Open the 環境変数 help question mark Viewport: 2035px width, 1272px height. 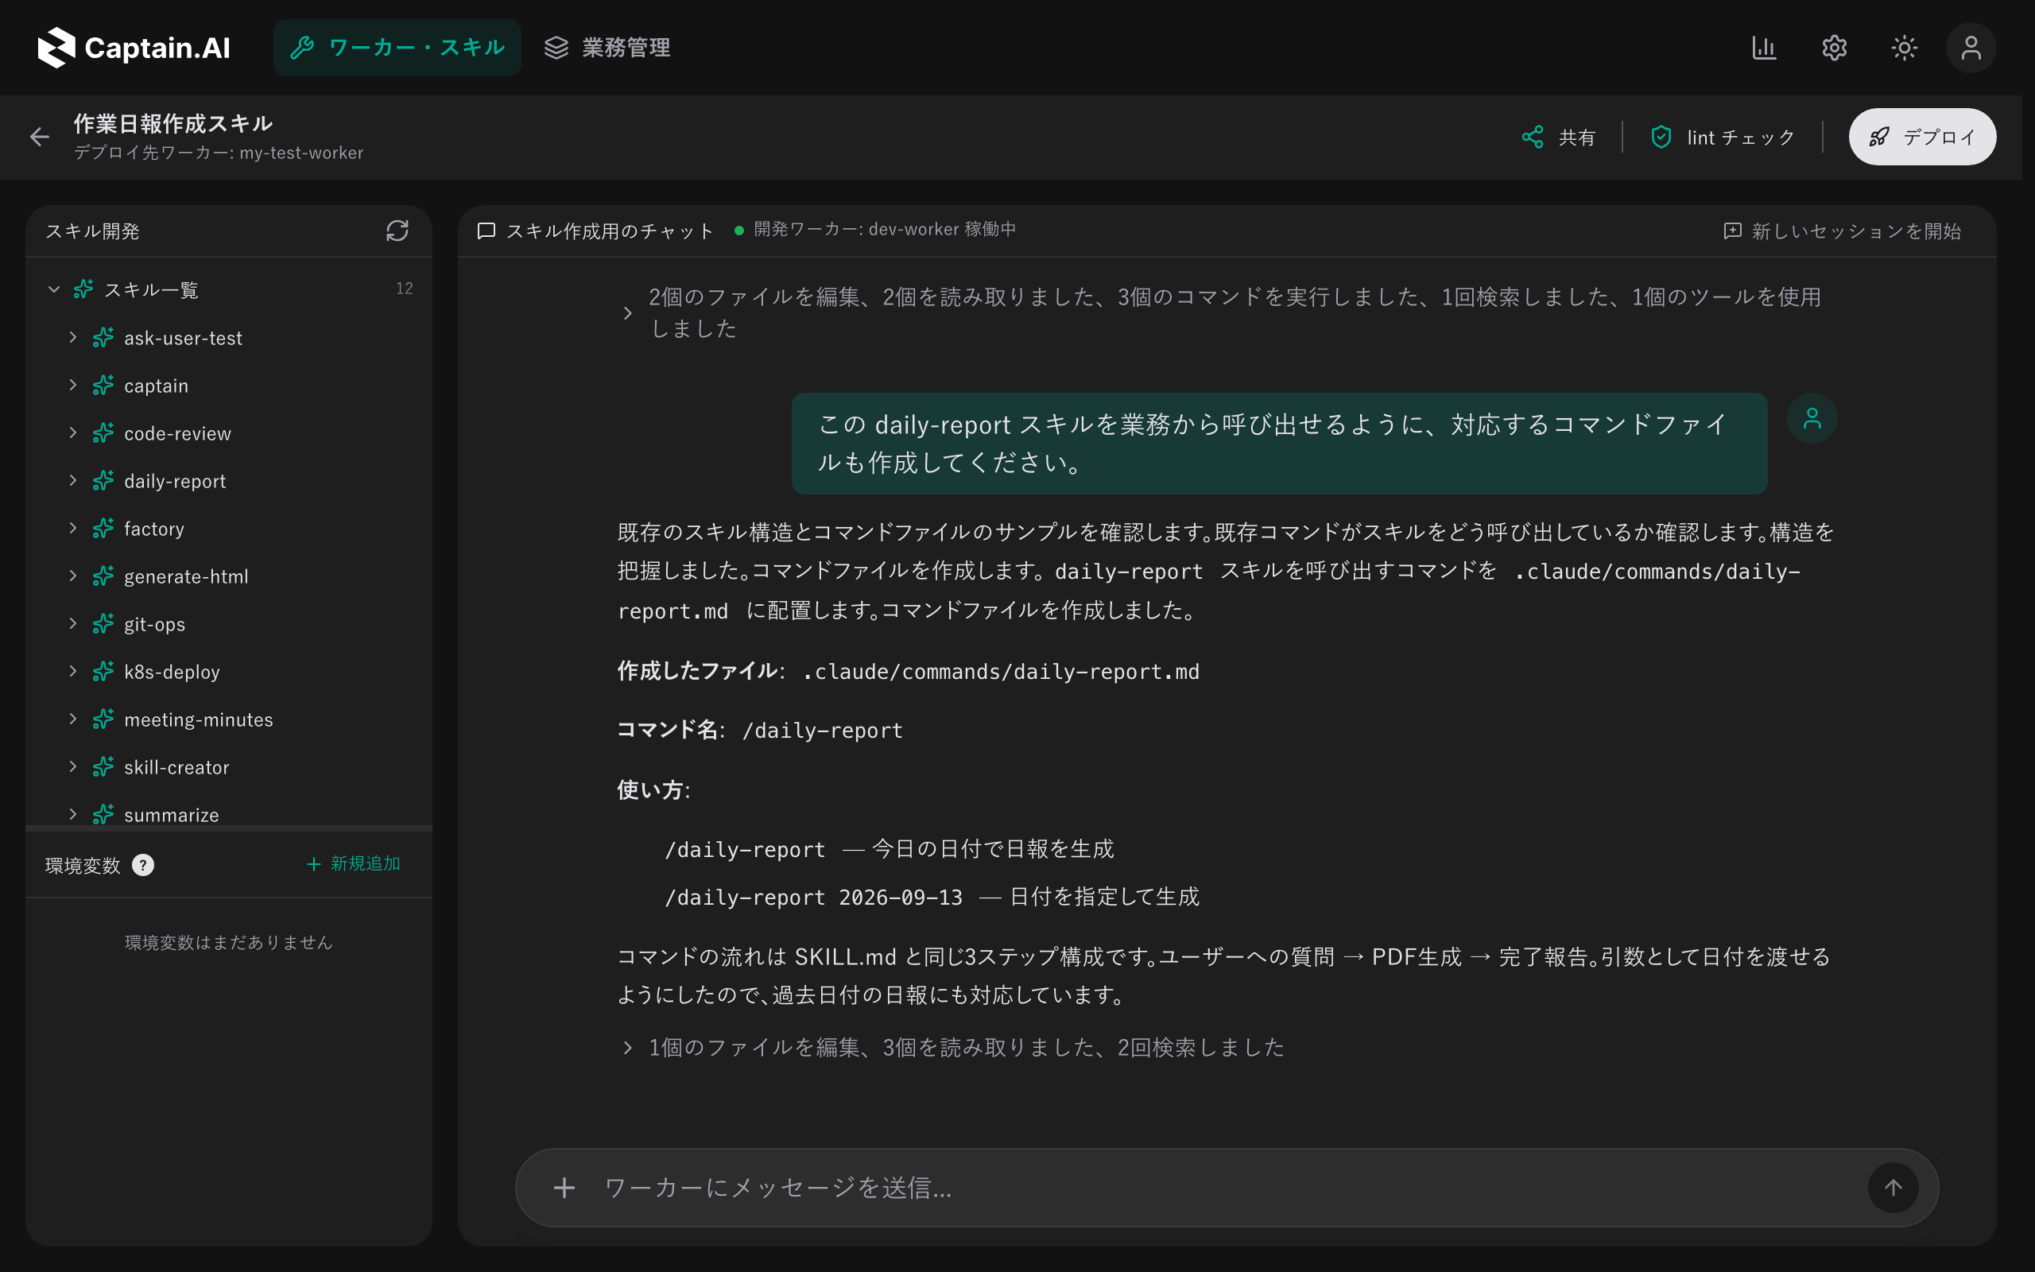tap(143, 865)
